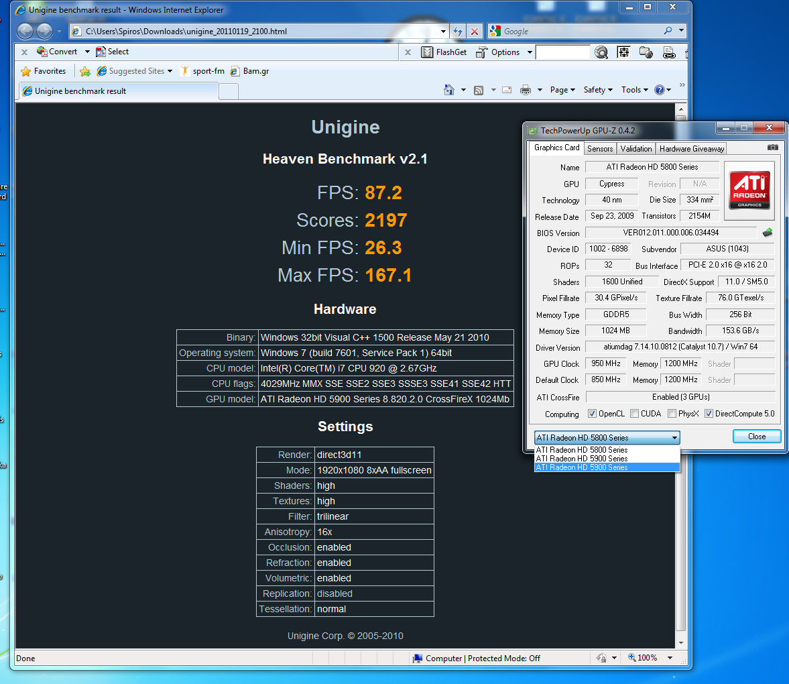
Task: Click the FlashGet download icon
Action: pos(427,52)
